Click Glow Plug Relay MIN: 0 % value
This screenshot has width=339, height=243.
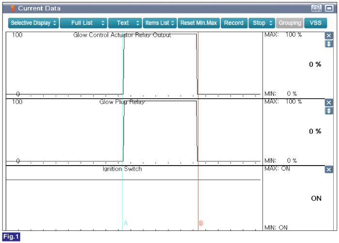280,160
